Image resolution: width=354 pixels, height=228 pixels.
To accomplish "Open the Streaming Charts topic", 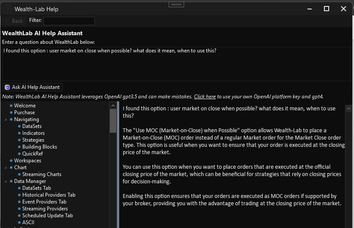I will (42, 174).
